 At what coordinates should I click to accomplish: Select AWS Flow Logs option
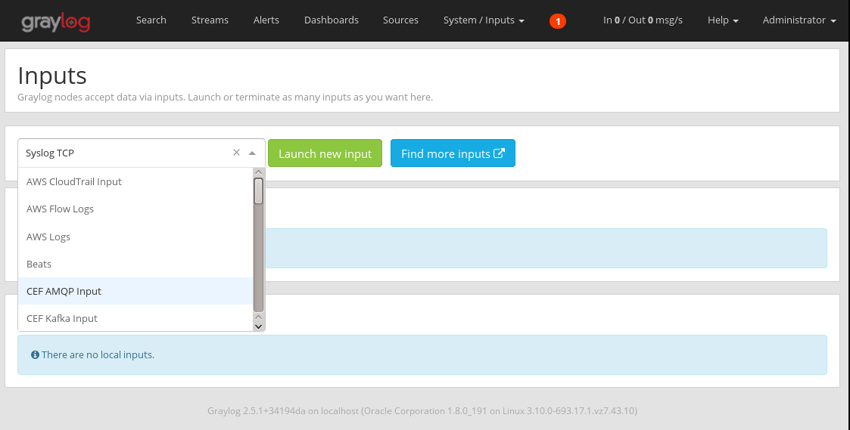point(135,209)
